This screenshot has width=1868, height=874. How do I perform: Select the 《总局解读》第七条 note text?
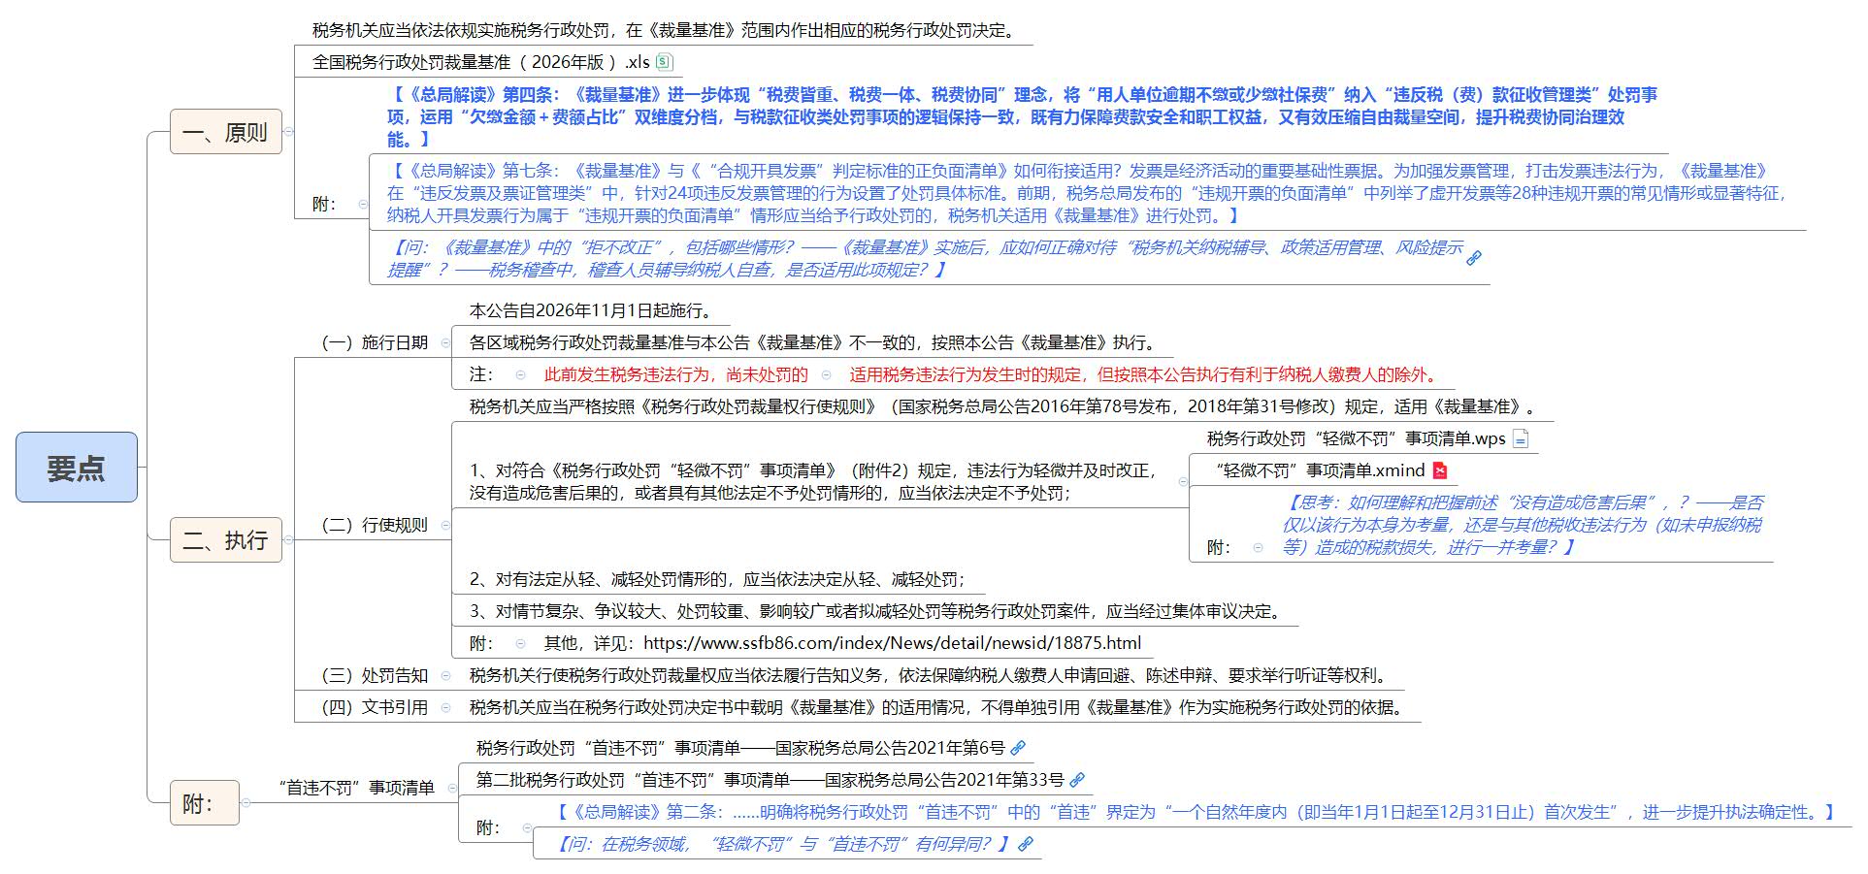(x=1086, y=193)
